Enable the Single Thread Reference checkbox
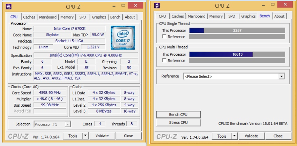 pos(164,37)
